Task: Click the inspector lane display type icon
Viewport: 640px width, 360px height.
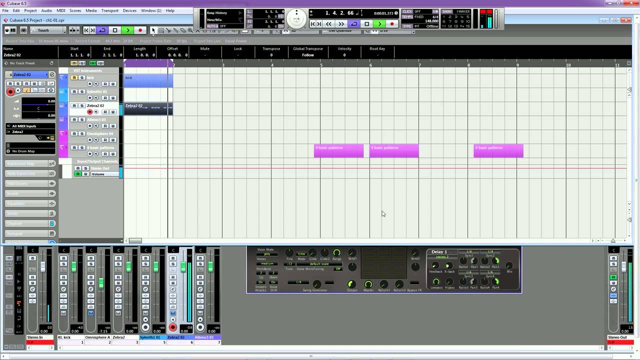Action: pos(42,90)
